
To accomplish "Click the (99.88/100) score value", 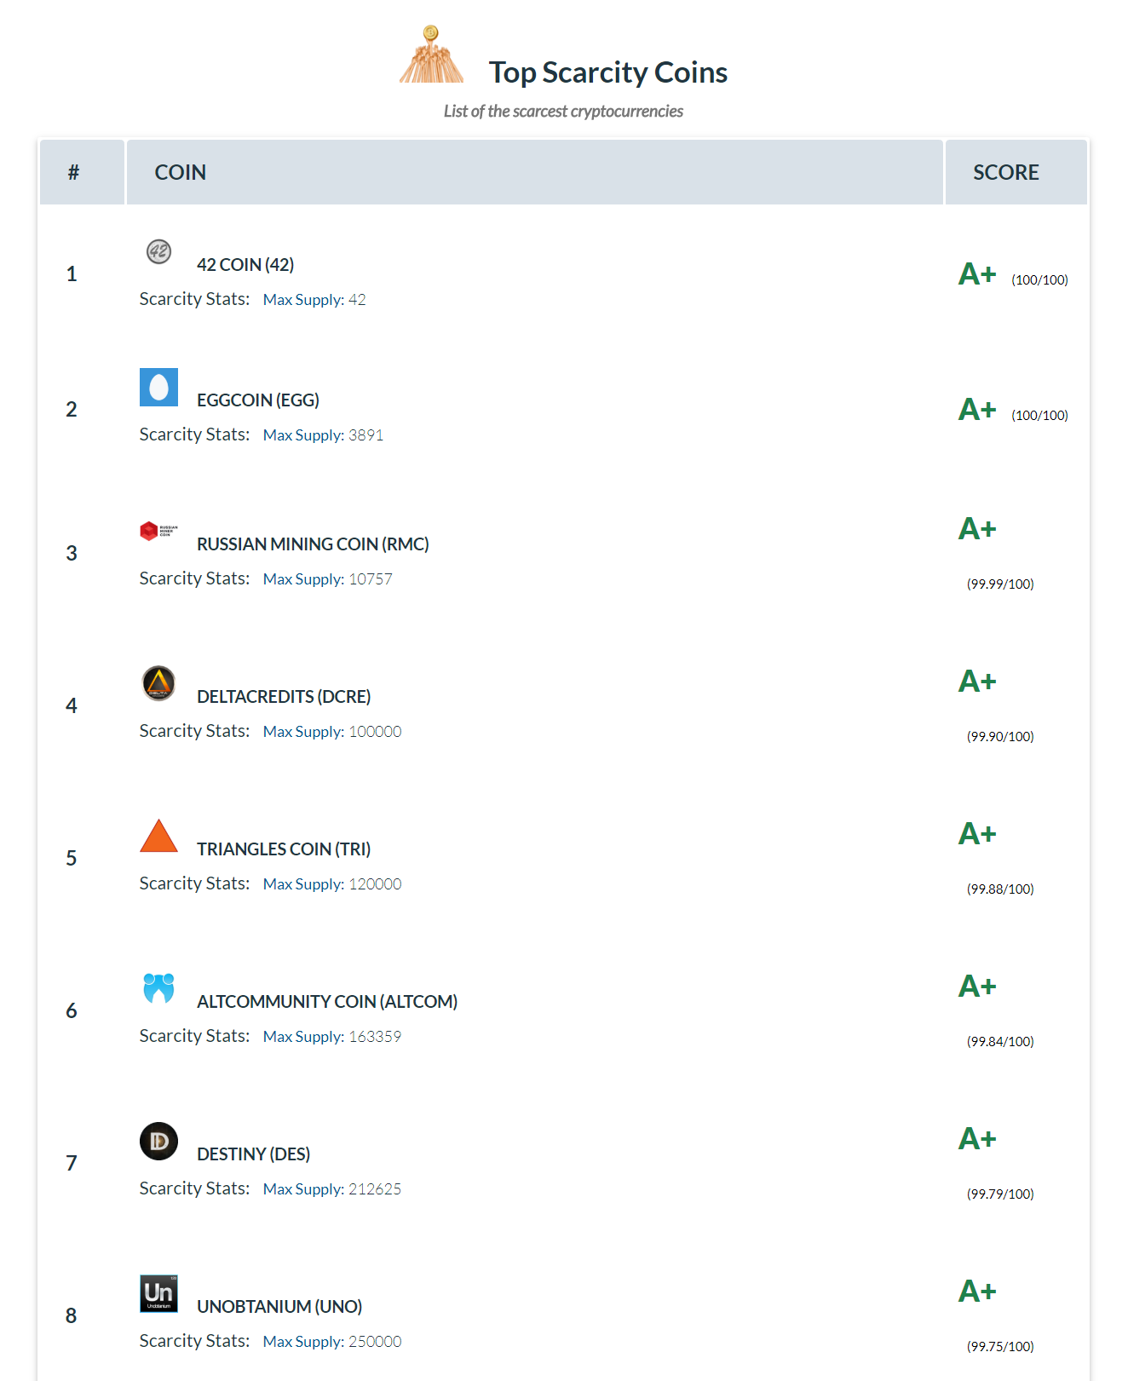I will tap(1000, 889).
